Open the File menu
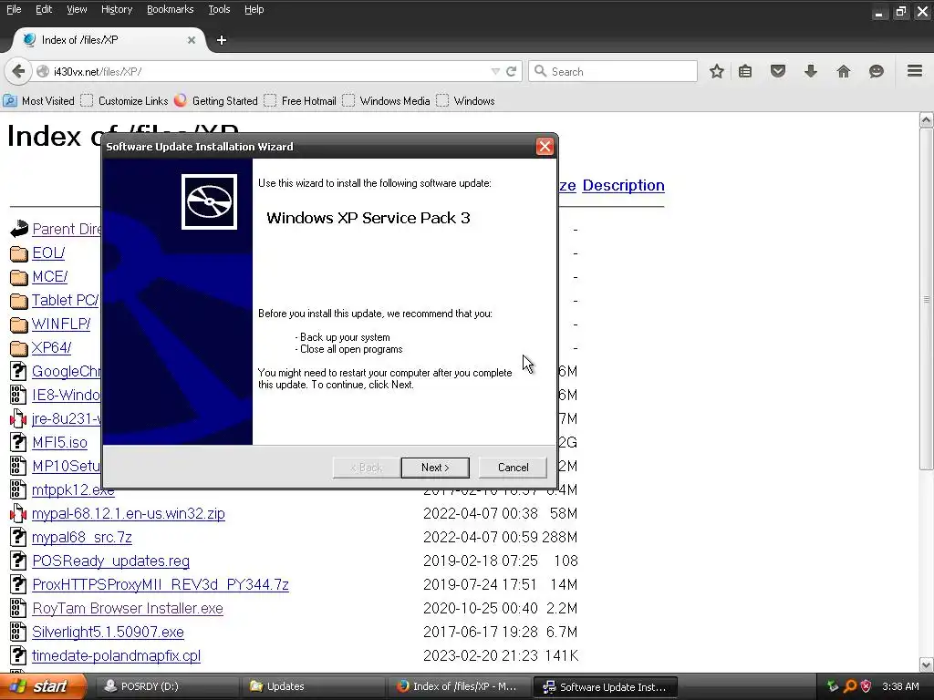Image resolution: width=934 pixels, height=700 pixels. [14, 9]
